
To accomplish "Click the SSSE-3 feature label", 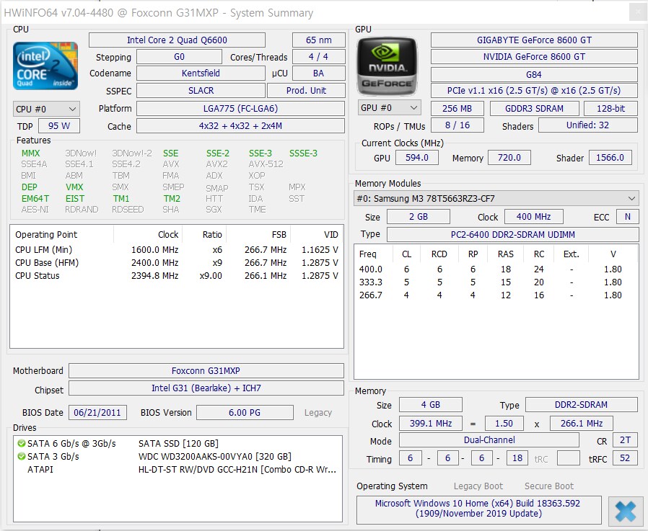I will (x=303, y=153).
